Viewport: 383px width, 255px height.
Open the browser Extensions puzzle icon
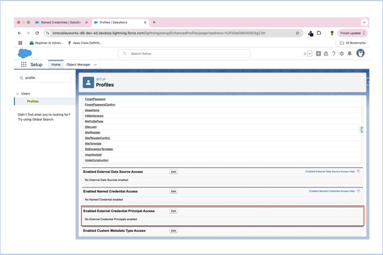coord(319,33)
